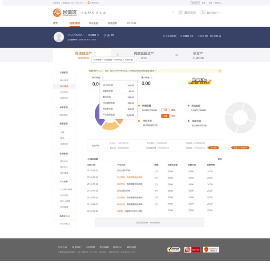
Task: Open the 个人基本信息 sidebar item
Action: (66, 189)
